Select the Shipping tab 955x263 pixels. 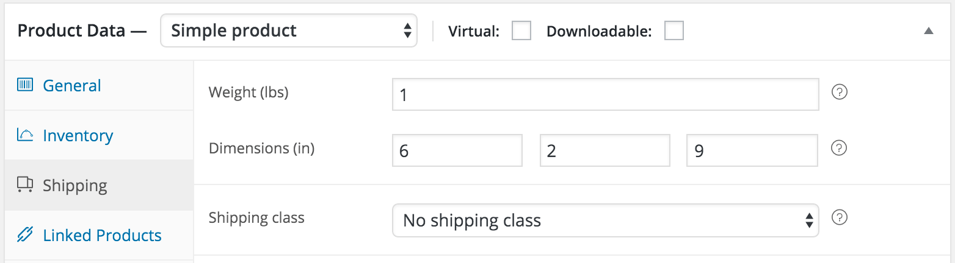click(74, 185)
